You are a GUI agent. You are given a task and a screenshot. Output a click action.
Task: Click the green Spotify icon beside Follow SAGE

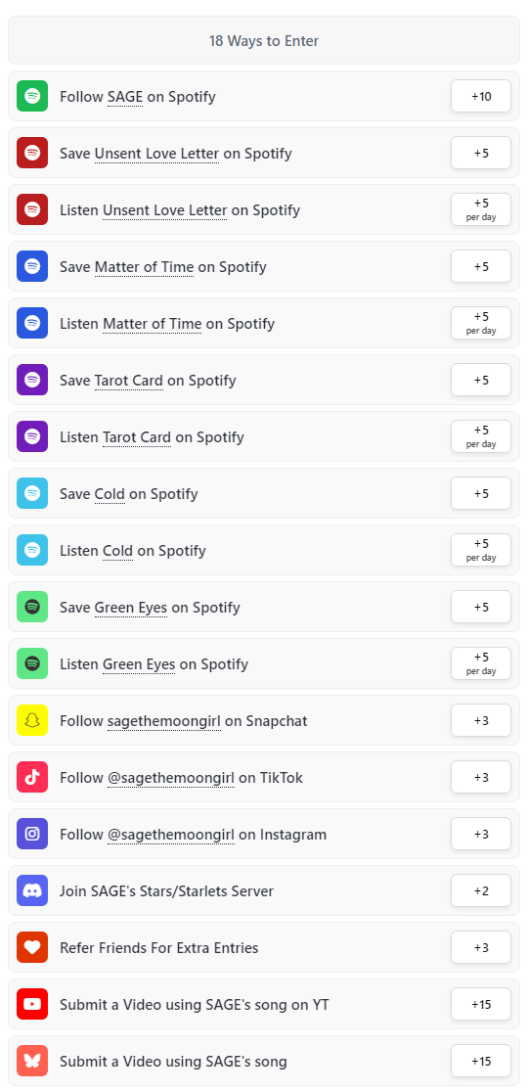coord(32,96)
